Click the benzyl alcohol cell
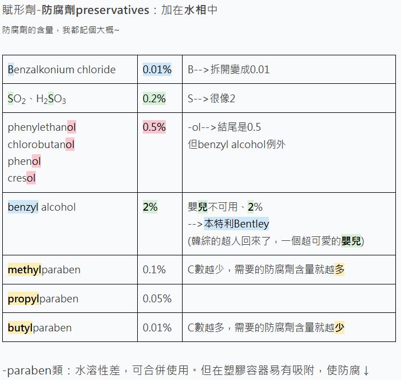The width and height of the screenshot is (401, 380). (x=41, y=207)
